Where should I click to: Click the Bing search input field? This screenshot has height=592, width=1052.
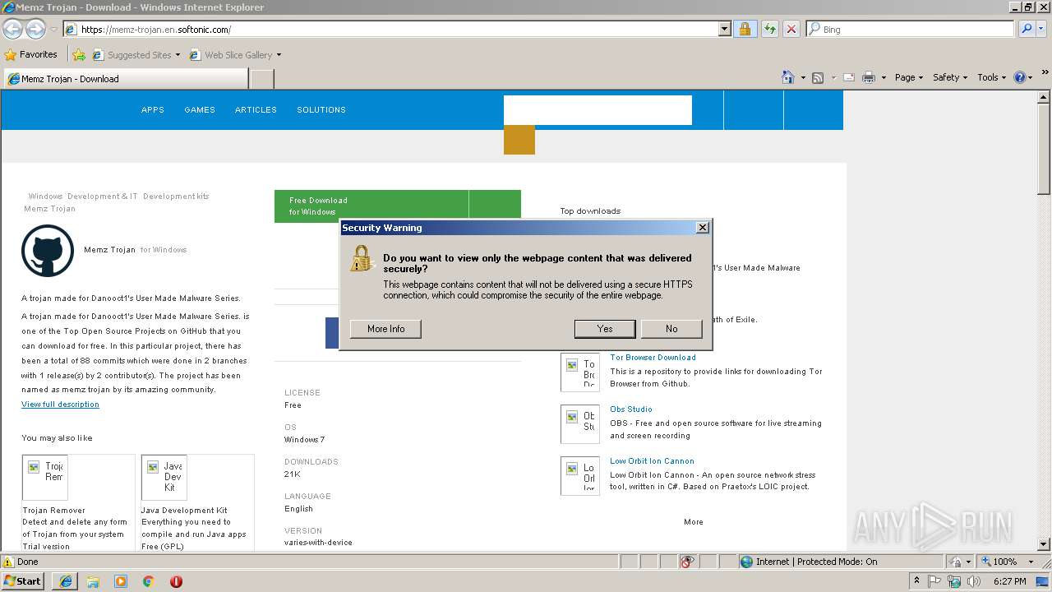click(x=910, y=29)
